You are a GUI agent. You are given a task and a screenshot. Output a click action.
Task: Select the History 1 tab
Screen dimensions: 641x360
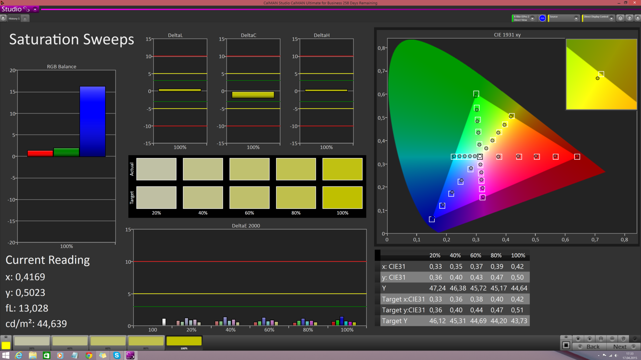coord(14,19)
